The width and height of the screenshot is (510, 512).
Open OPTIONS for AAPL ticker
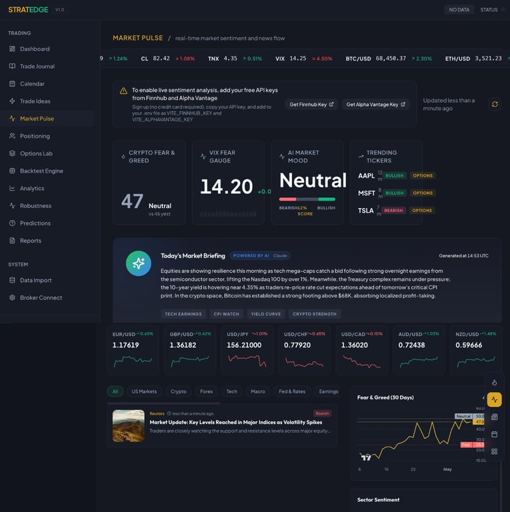tap(423, 176)
